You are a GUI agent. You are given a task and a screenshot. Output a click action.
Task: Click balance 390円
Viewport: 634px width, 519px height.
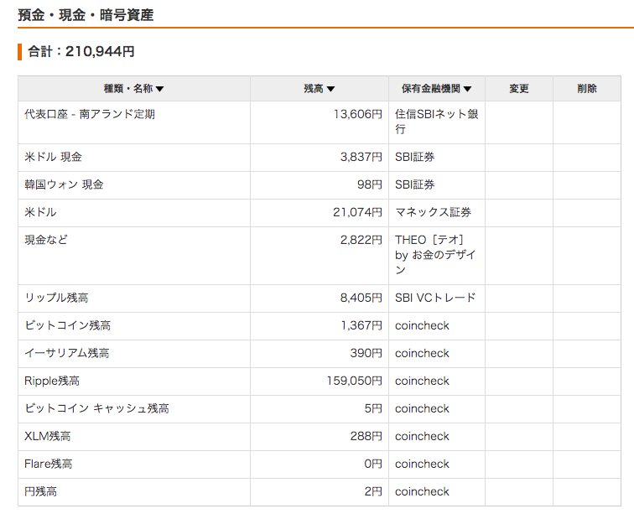coord(366,353)
